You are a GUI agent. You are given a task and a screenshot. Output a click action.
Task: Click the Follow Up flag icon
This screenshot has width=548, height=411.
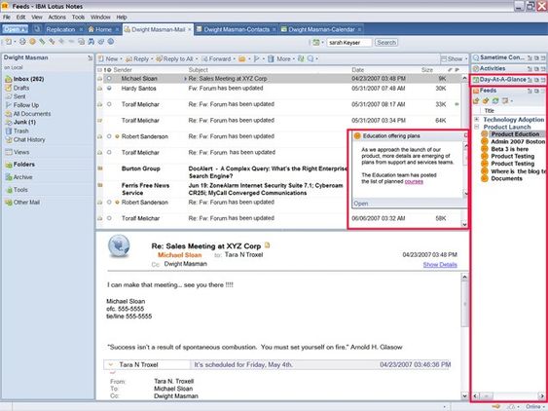coord(9,105)
